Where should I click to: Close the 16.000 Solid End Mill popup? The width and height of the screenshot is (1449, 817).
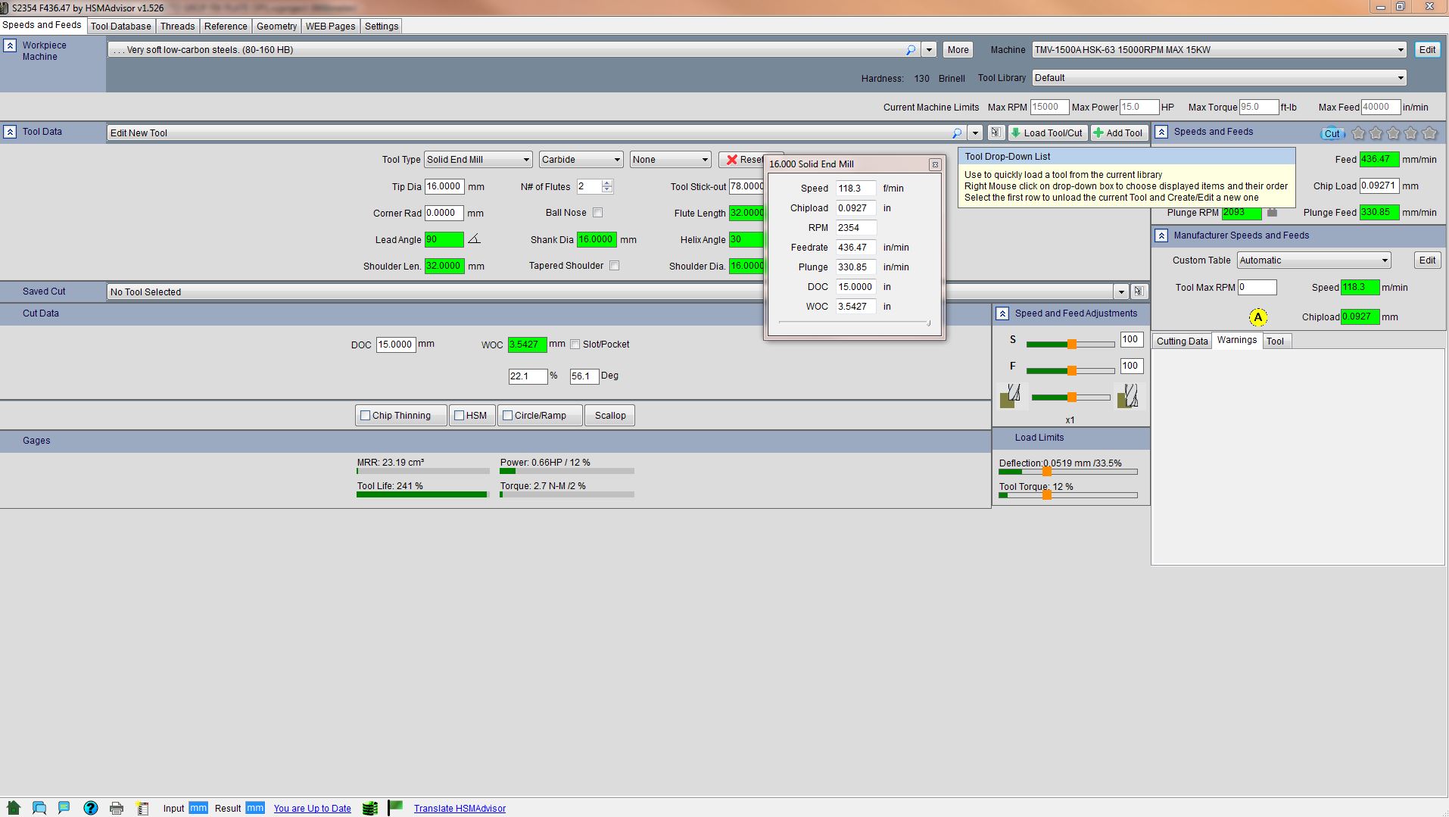click(935, 164)
